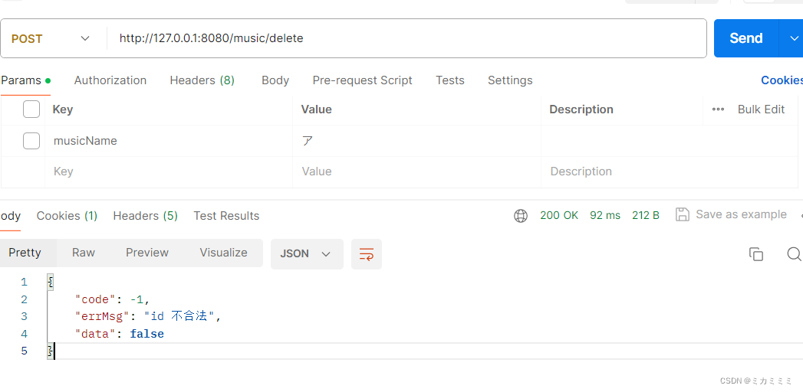Viewport: 803px width, 392px height.
Task: Click the wrap lines icon in response toolbar
Action: coord(366,254)
